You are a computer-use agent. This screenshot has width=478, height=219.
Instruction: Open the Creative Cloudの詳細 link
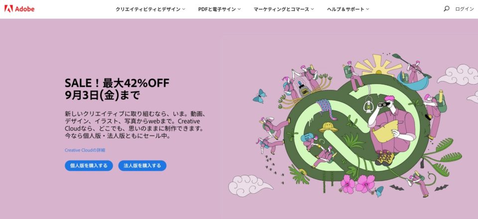85,150
